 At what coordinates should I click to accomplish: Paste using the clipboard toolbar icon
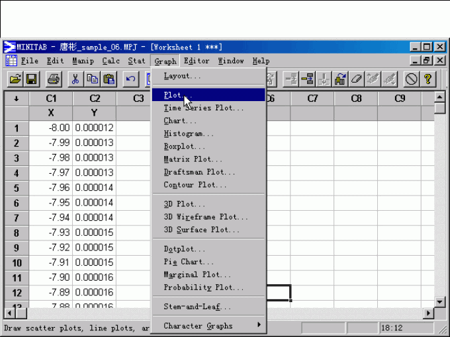(109, 79)
